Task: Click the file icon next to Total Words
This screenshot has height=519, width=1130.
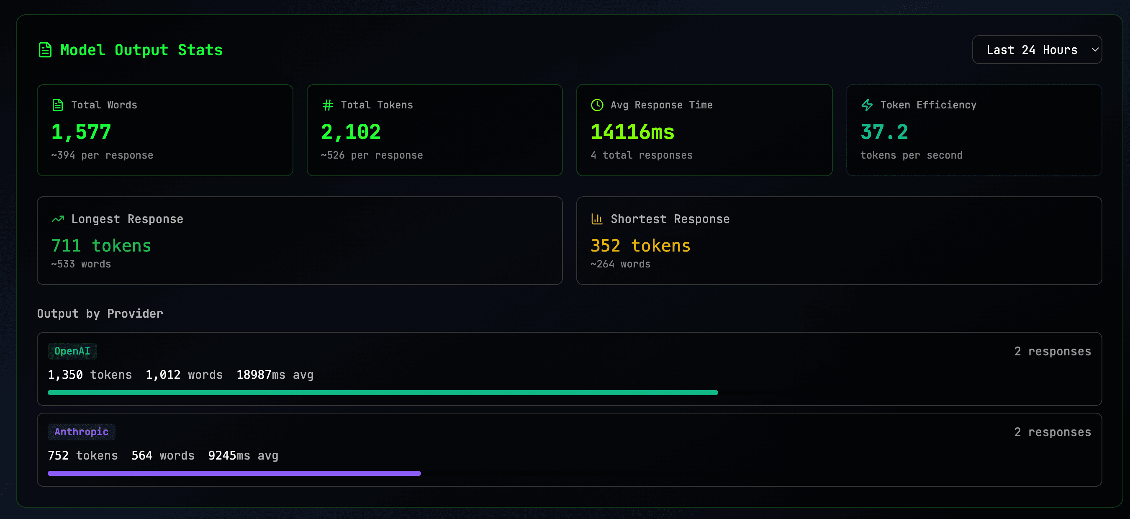Action: click(x=58, y=105)
